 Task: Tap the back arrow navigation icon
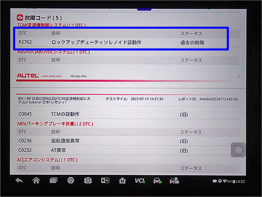point(19,181)
